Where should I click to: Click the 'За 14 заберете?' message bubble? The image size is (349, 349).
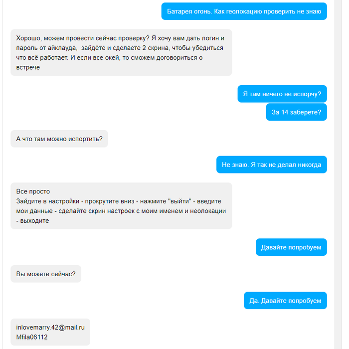tap(296, 112)
